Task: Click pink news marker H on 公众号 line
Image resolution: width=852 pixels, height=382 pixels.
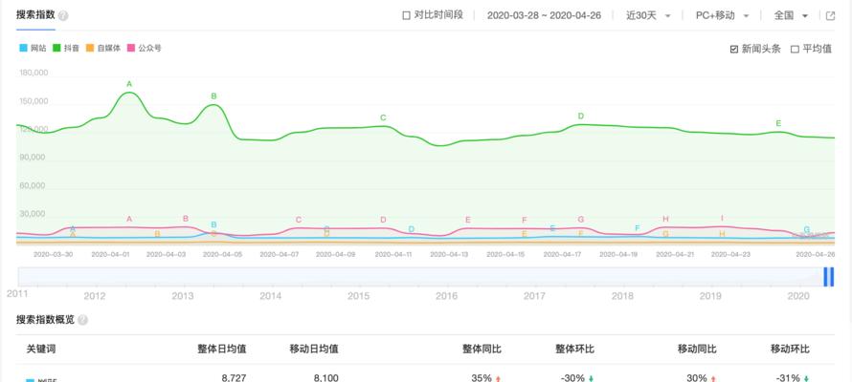Action: coord(665,219)
